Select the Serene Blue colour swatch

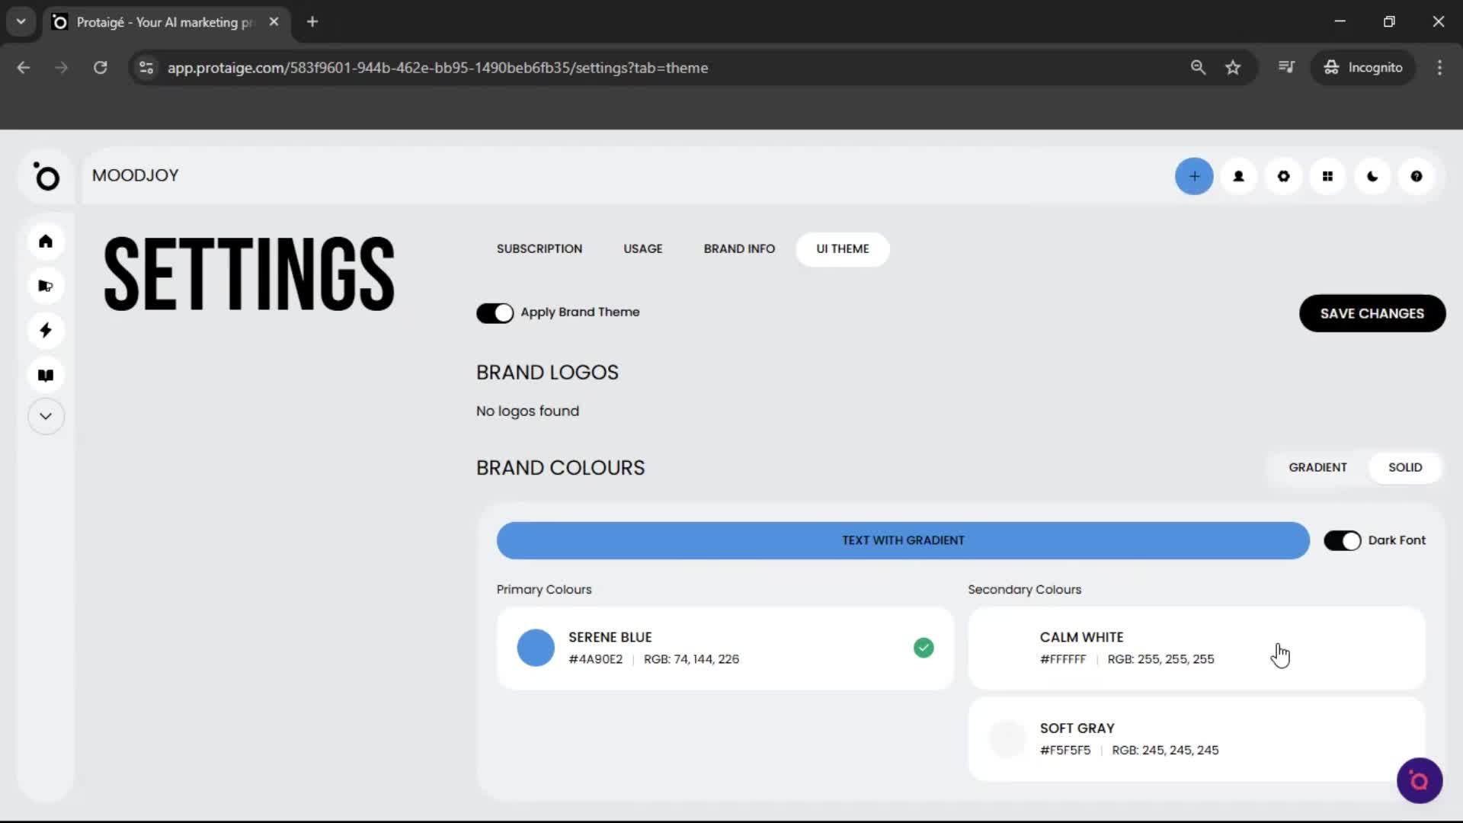pos(535,648)
